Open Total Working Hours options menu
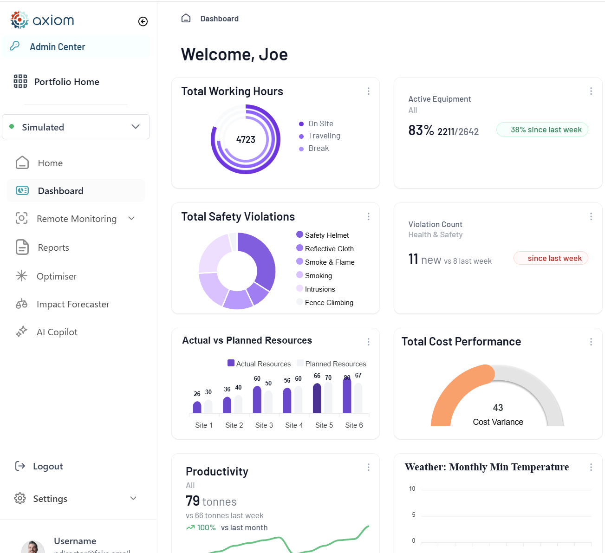Viewport: 605px width, 553px height. click(368, 91)
